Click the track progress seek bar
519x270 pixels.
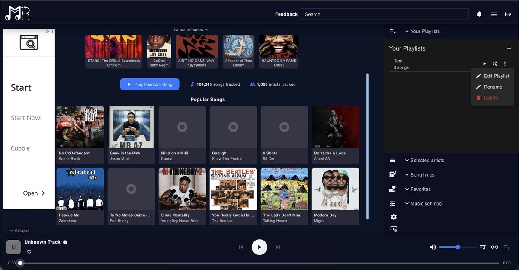[x=259, y=263]
